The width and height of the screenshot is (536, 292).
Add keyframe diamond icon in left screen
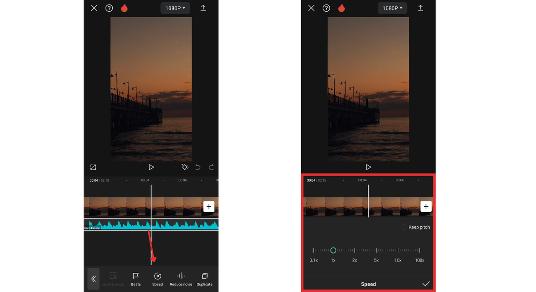tap(185, 167)
